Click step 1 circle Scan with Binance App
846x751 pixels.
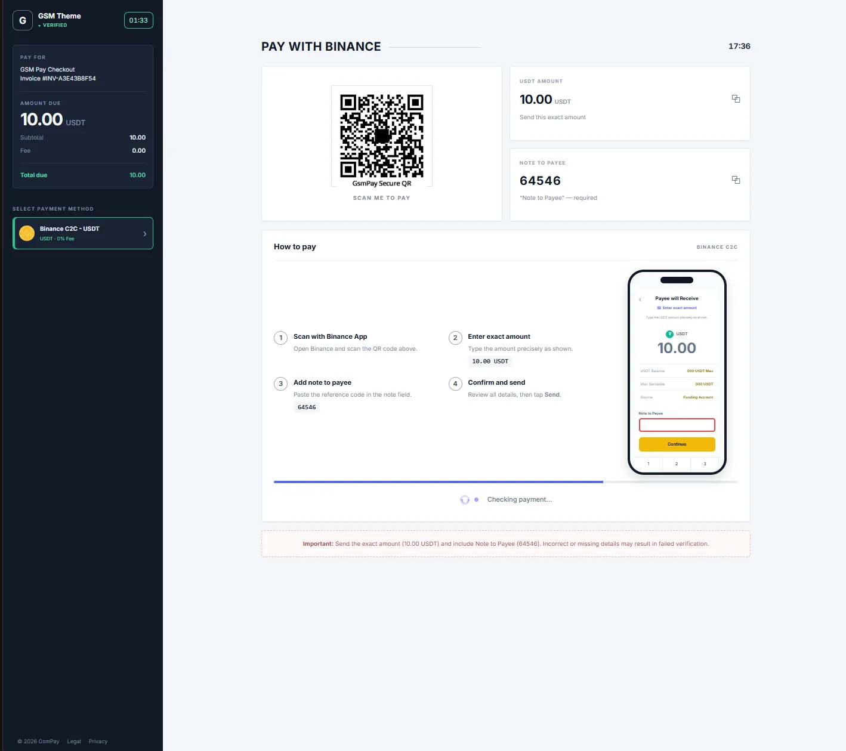coord(281,338)
